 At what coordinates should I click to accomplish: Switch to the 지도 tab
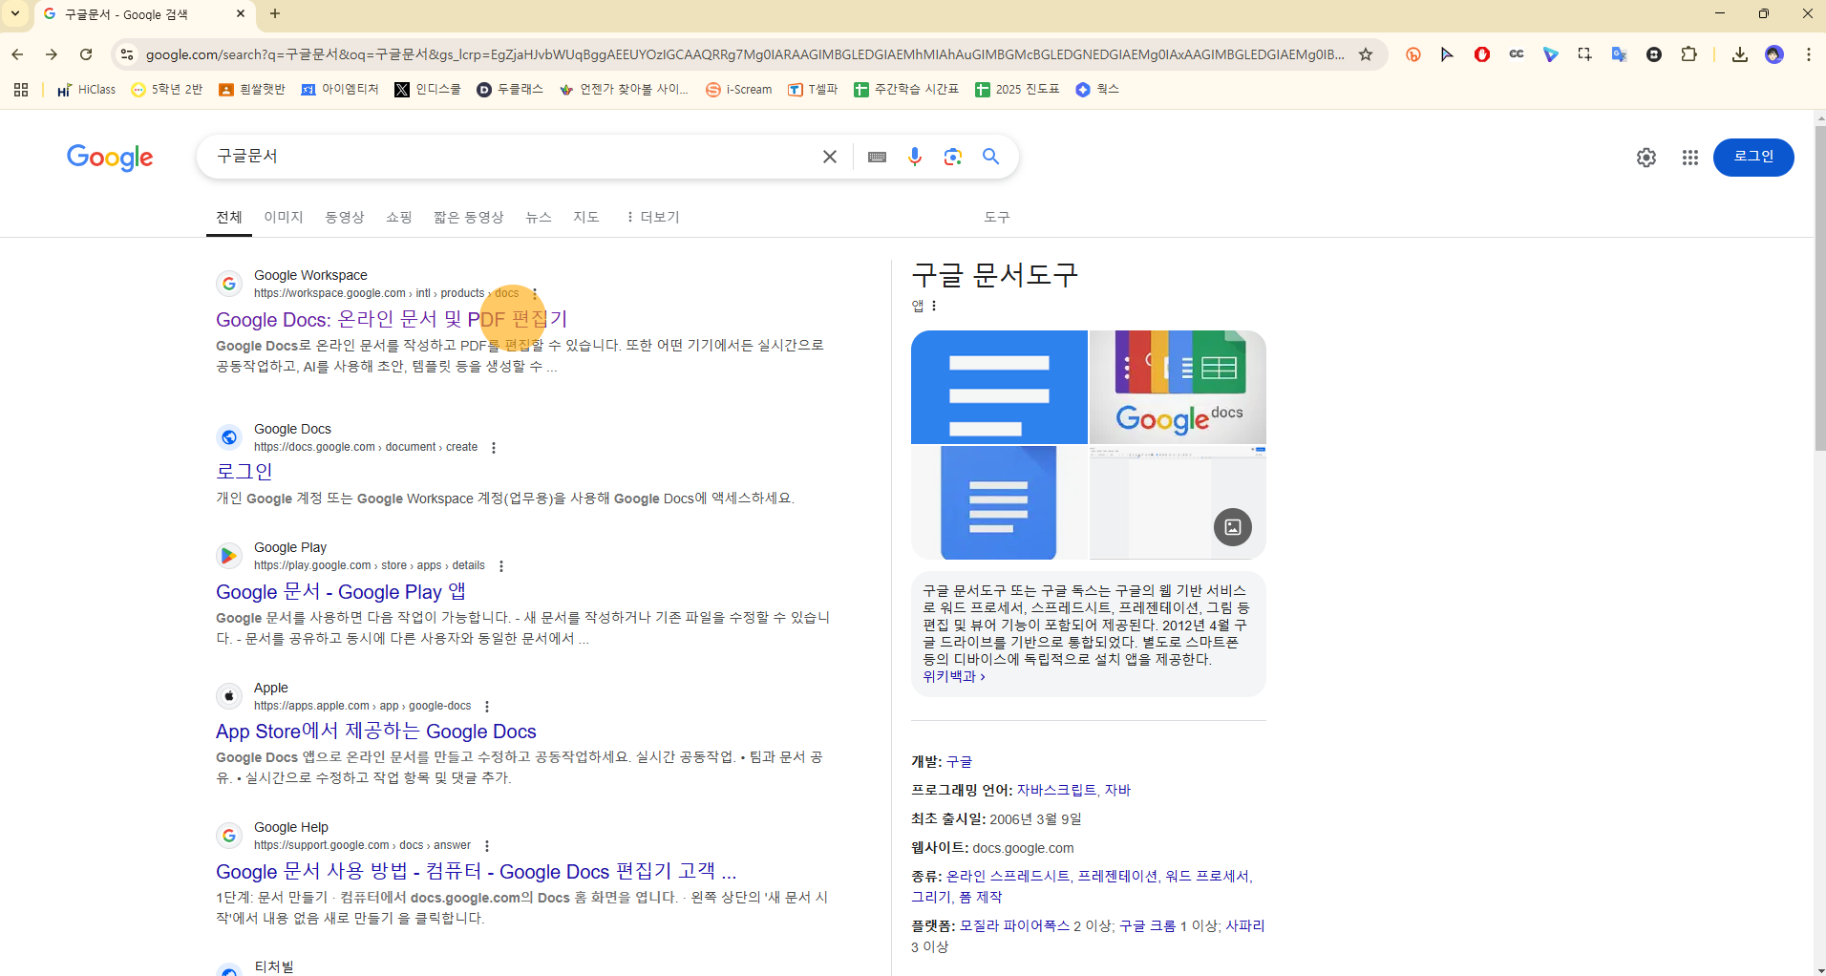tap(586, 217)
